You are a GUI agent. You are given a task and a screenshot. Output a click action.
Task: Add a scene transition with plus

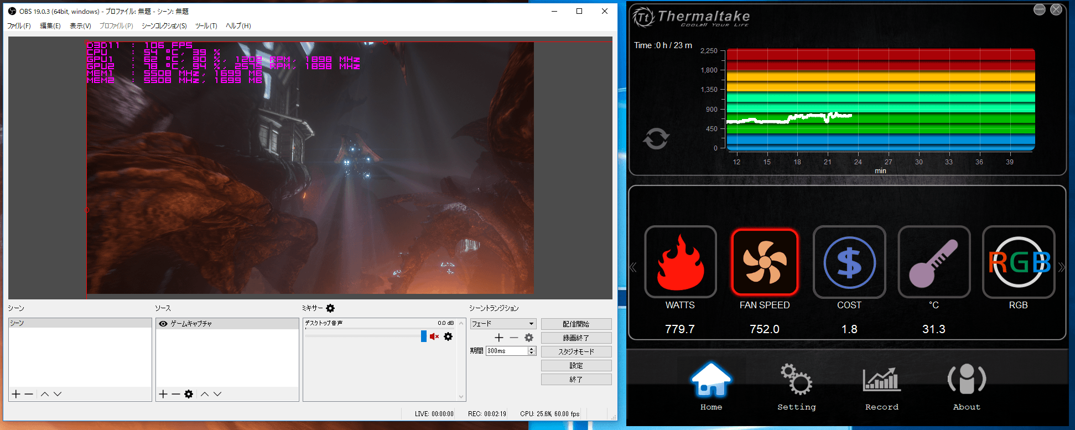[499, 338]
